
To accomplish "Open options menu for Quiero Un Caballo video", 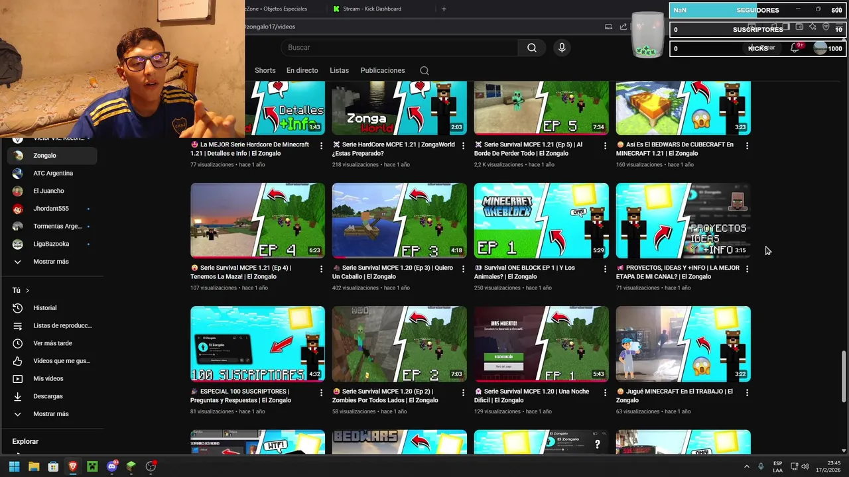I will (x=463, y=268).
